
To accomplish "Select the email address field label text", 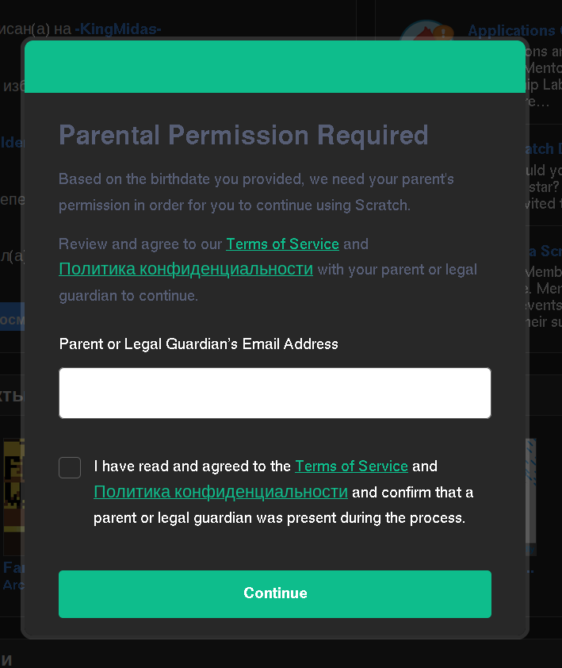I will pyautogui.click(x=198, y=344).
